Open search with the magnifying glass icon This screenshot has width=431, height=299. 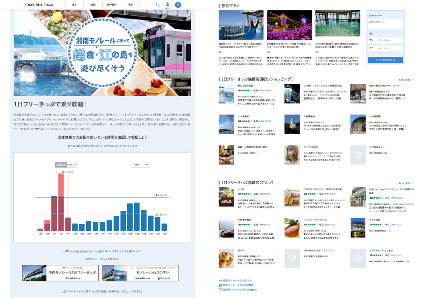pos(158,5)
